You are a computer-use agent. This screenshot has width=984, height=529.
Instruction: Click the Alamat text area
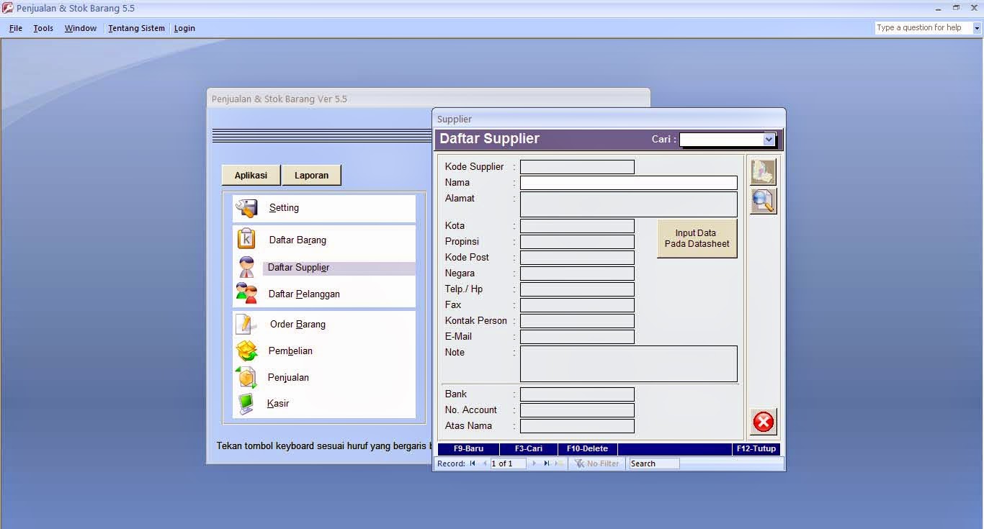tap(629, 204)
